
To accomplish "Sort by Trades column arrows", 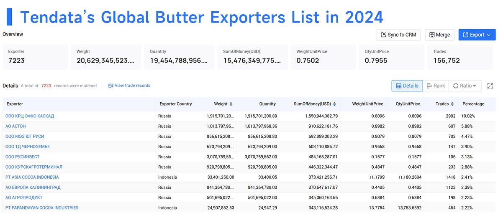I will 452,104.
